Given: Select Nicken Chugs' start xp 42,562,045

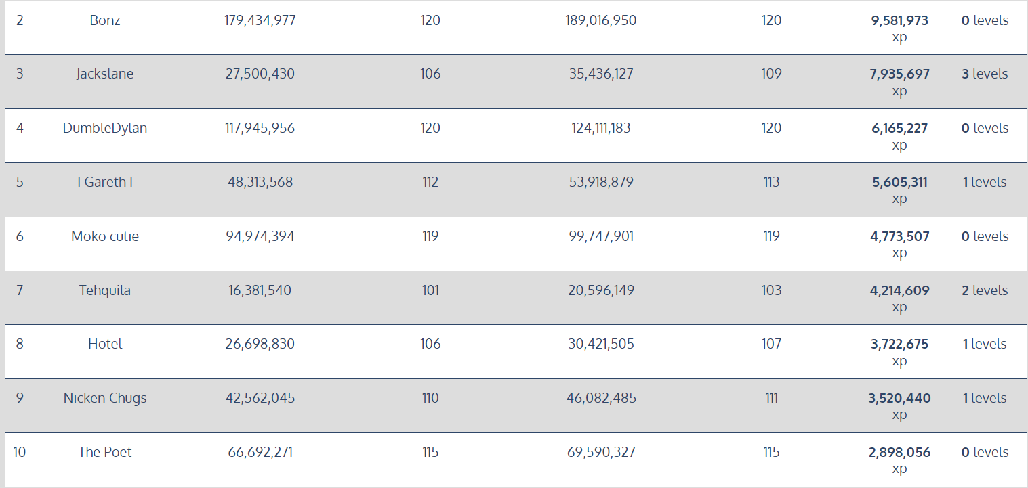Looking at the screenshot, I should click(x=260, y=398).
